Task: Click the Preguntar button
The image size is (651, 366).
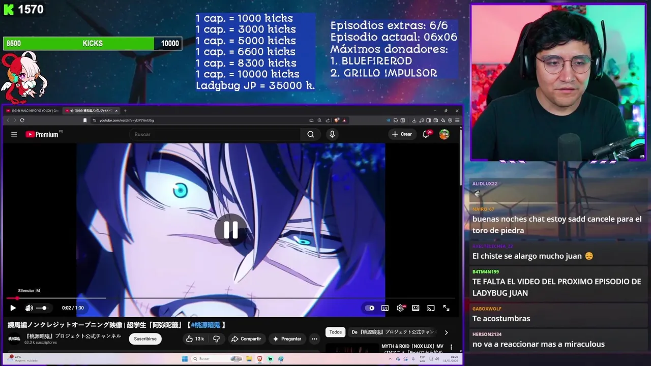Action: pyautogui.click(x=287, y=339)
